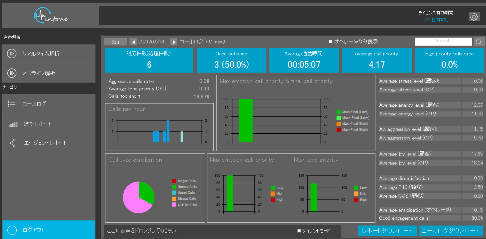
Task: Click the settings gear icon
Action: [x=474, y=17]
